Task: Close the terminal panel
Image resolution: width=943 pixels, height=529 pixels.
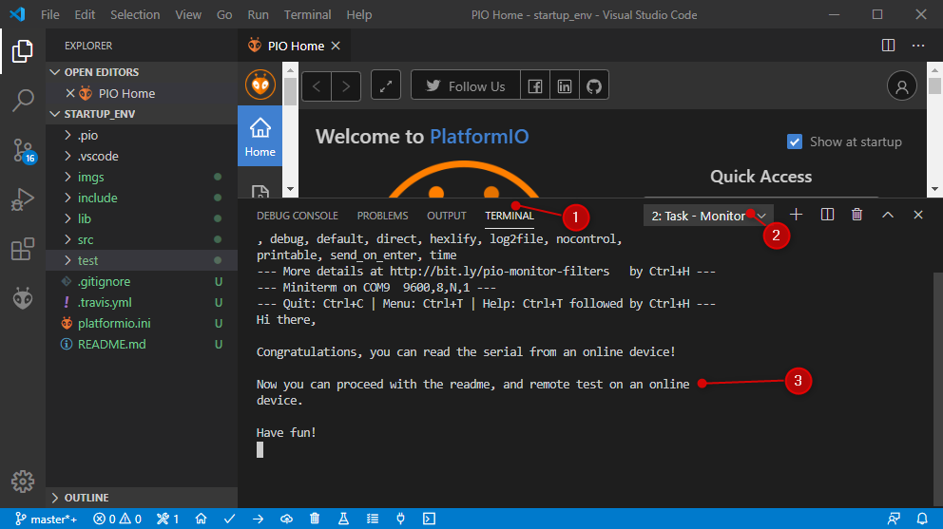Action: click(x=917, y=215)
